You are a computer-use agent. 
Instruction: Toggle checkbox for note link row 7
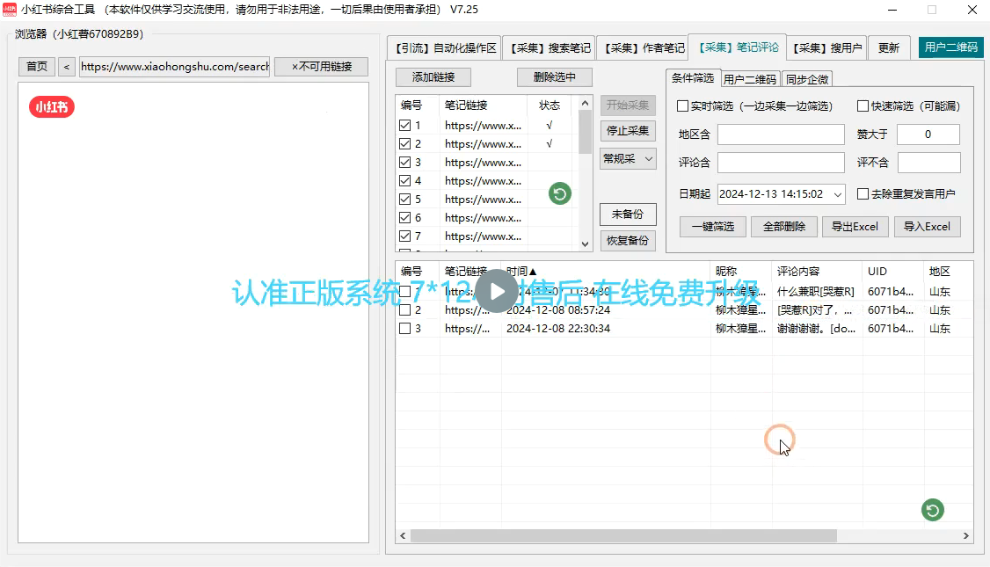(x=405, y=236)
